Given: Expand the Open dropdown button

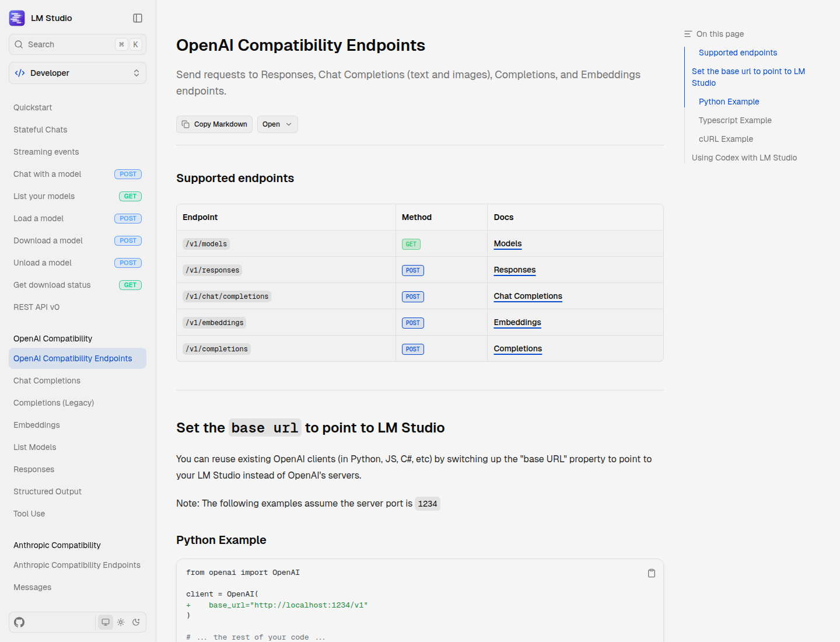Looking at the screenshot, I should pyautogui.click(x=278, y=124).
